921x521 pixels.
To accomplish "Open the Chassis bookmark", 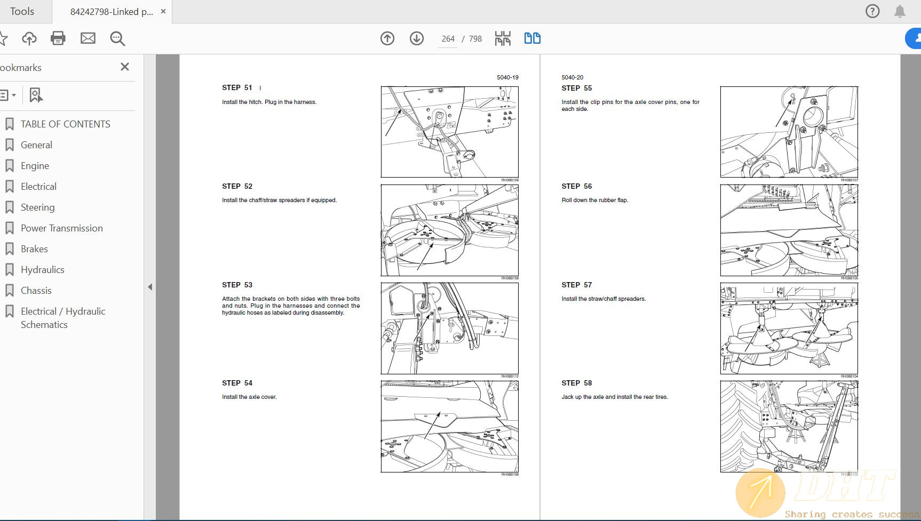I will (36, 291).
